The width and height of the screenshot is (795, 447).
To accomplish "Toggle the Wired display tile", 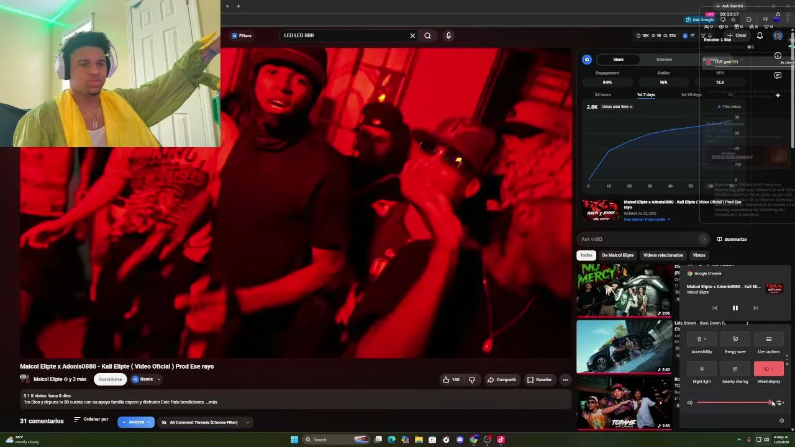I will (769, 369).
